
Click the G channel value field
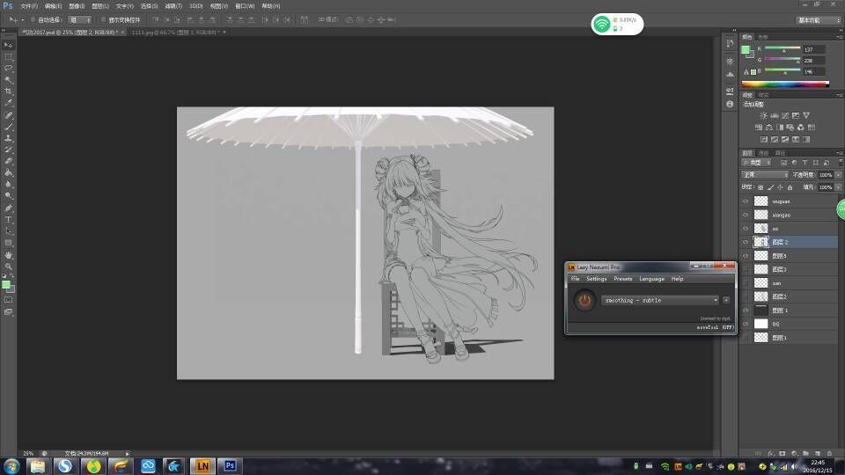pyautogui.click(x=813, y=61)
